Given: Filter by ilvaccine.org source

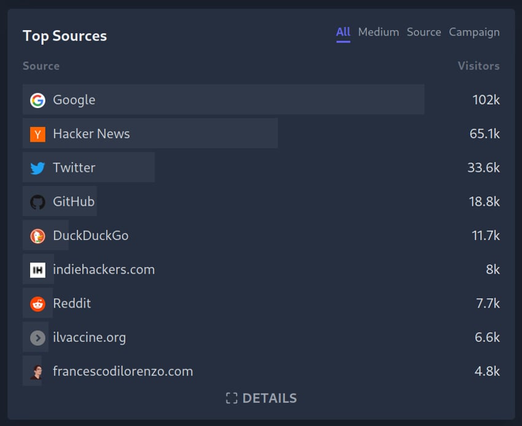Looking at the screenshot, I should click(x=90, y=338).
